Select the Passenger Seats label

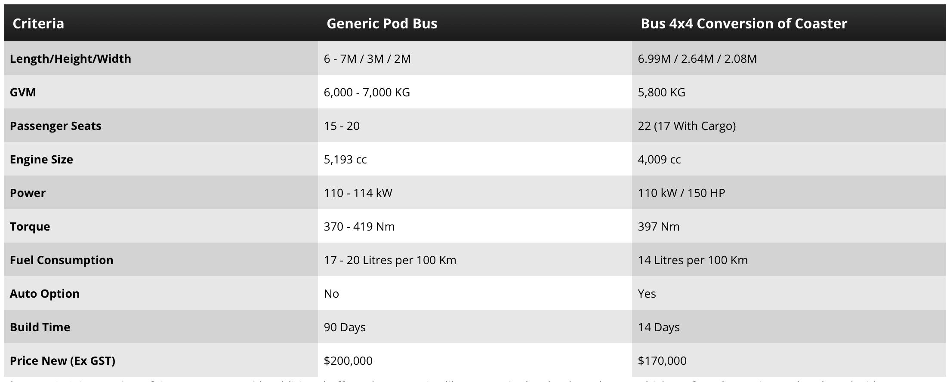coord(56,126)
